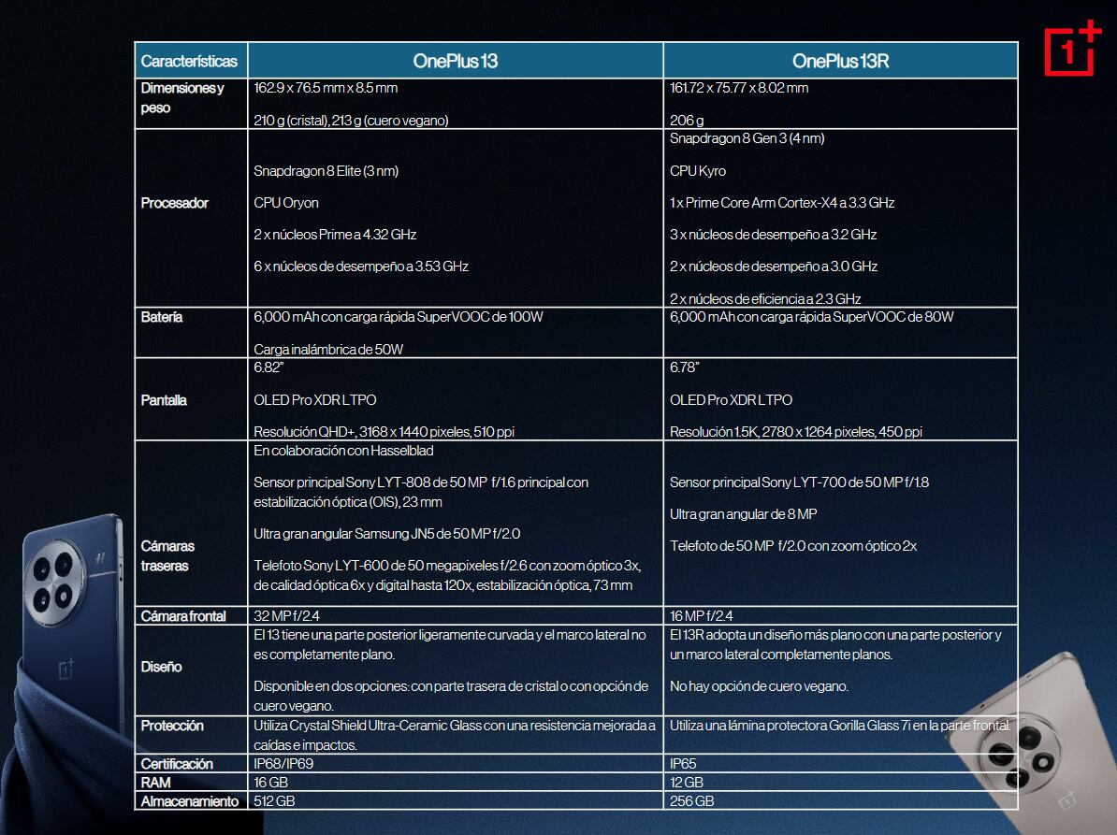1117x835 pixels.
Task: Select the OnePlus 13 column header
Action: click(x=455, y=61)
